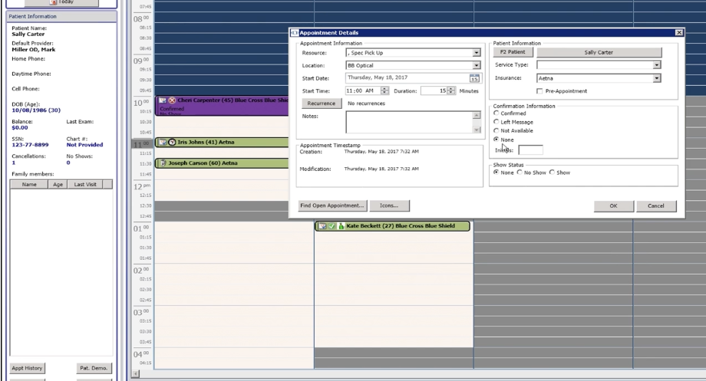Click the Last Visit column header
Screen dimensions: 706x381
[x=85, y=184]
